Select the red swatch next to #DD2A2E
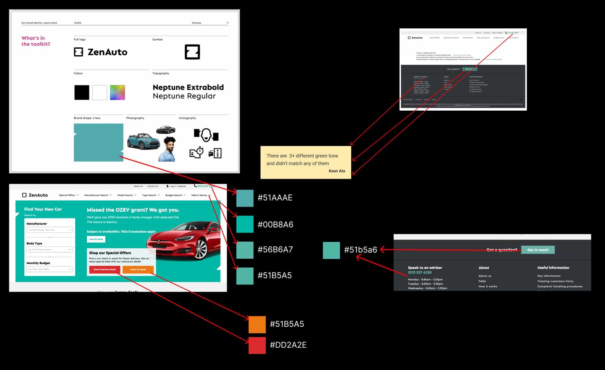Viewport: 605px width, 370px height. click(x=257, y=345)
